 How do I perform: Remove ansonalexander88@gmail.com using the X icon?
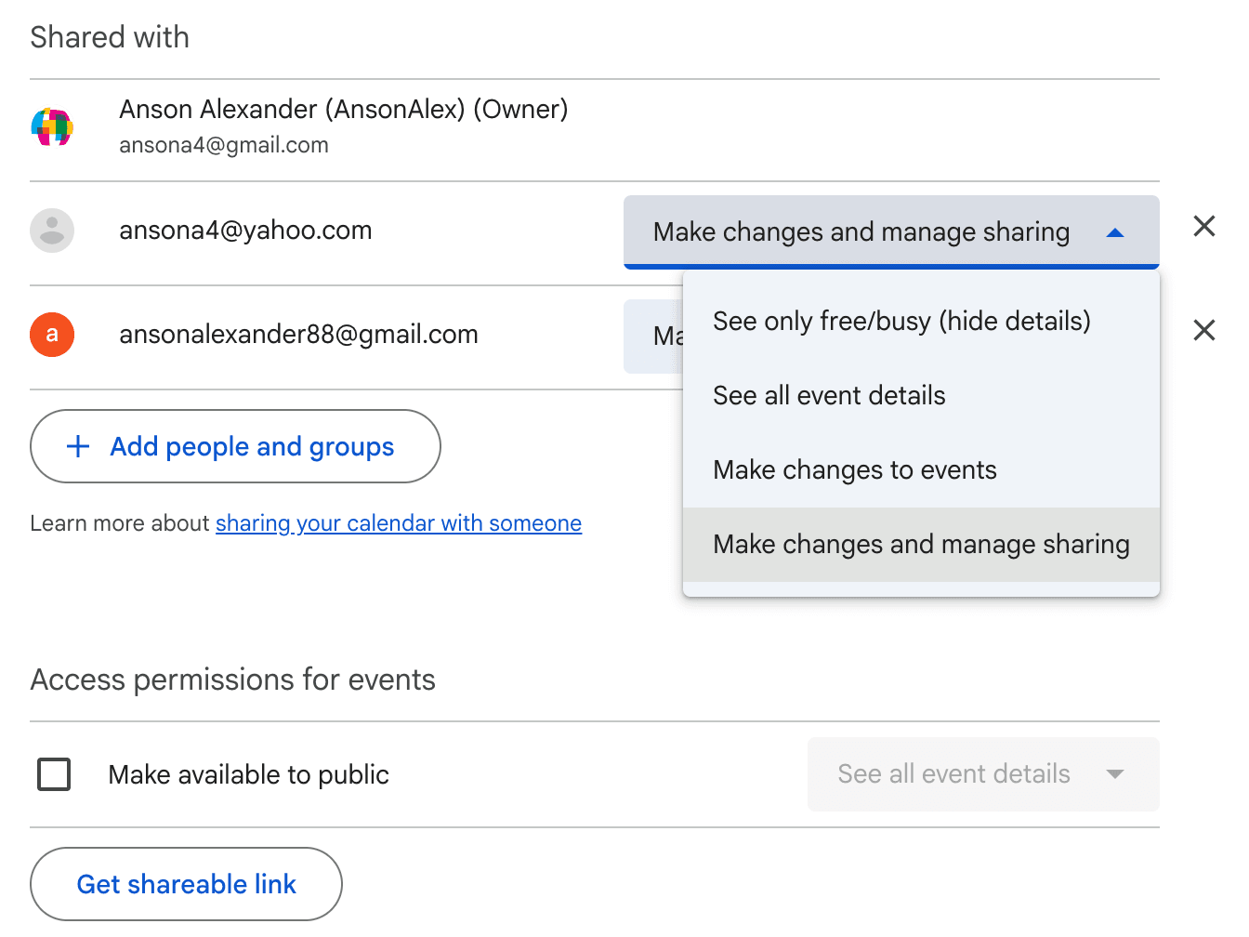[1203, 330]
